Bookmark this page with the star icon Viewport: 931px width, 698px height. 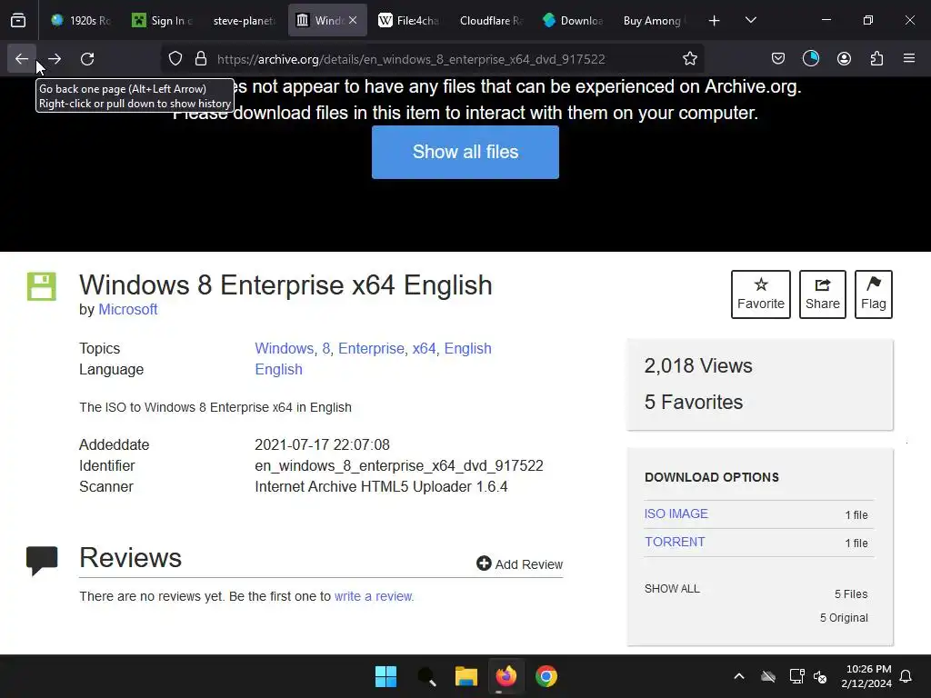(689, 59)
